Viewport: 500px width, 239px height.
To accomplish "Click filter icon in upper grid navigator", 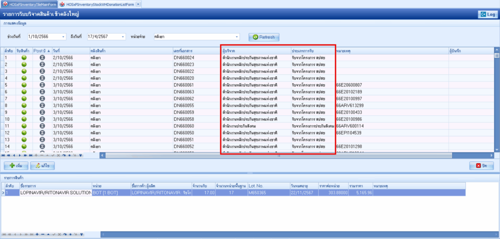I will click(x=81, y=155).
